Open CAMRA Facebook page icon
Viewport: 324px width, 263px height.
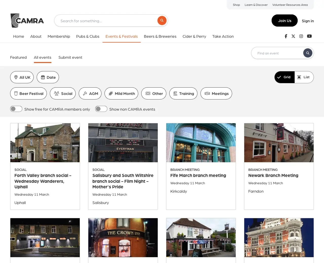pos(286,36)
